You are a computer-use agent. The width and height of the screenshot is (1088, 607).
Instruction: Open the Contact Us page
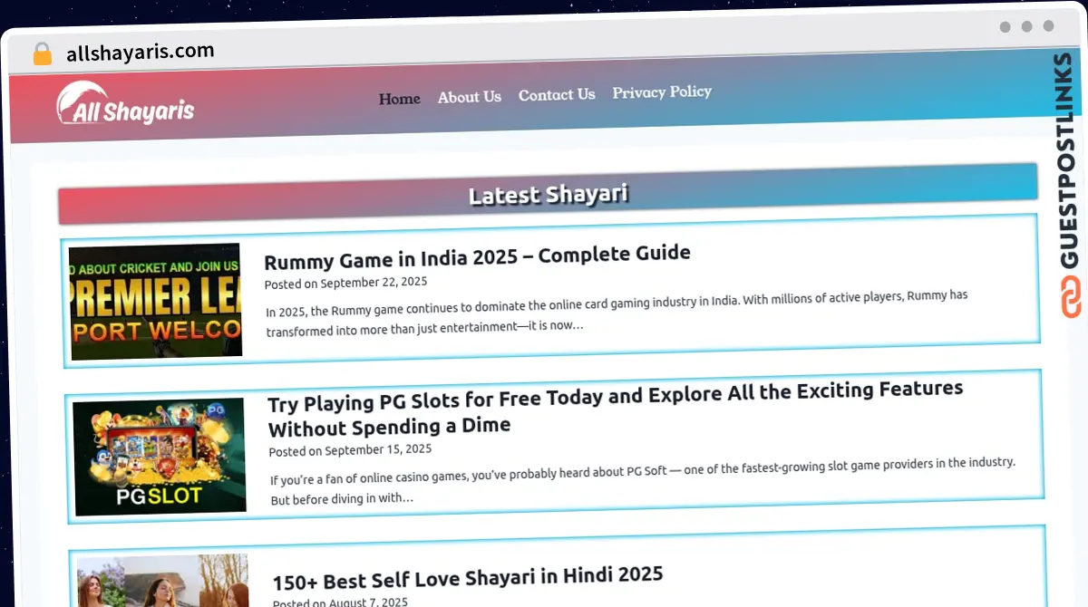click(x=557, y=94)
